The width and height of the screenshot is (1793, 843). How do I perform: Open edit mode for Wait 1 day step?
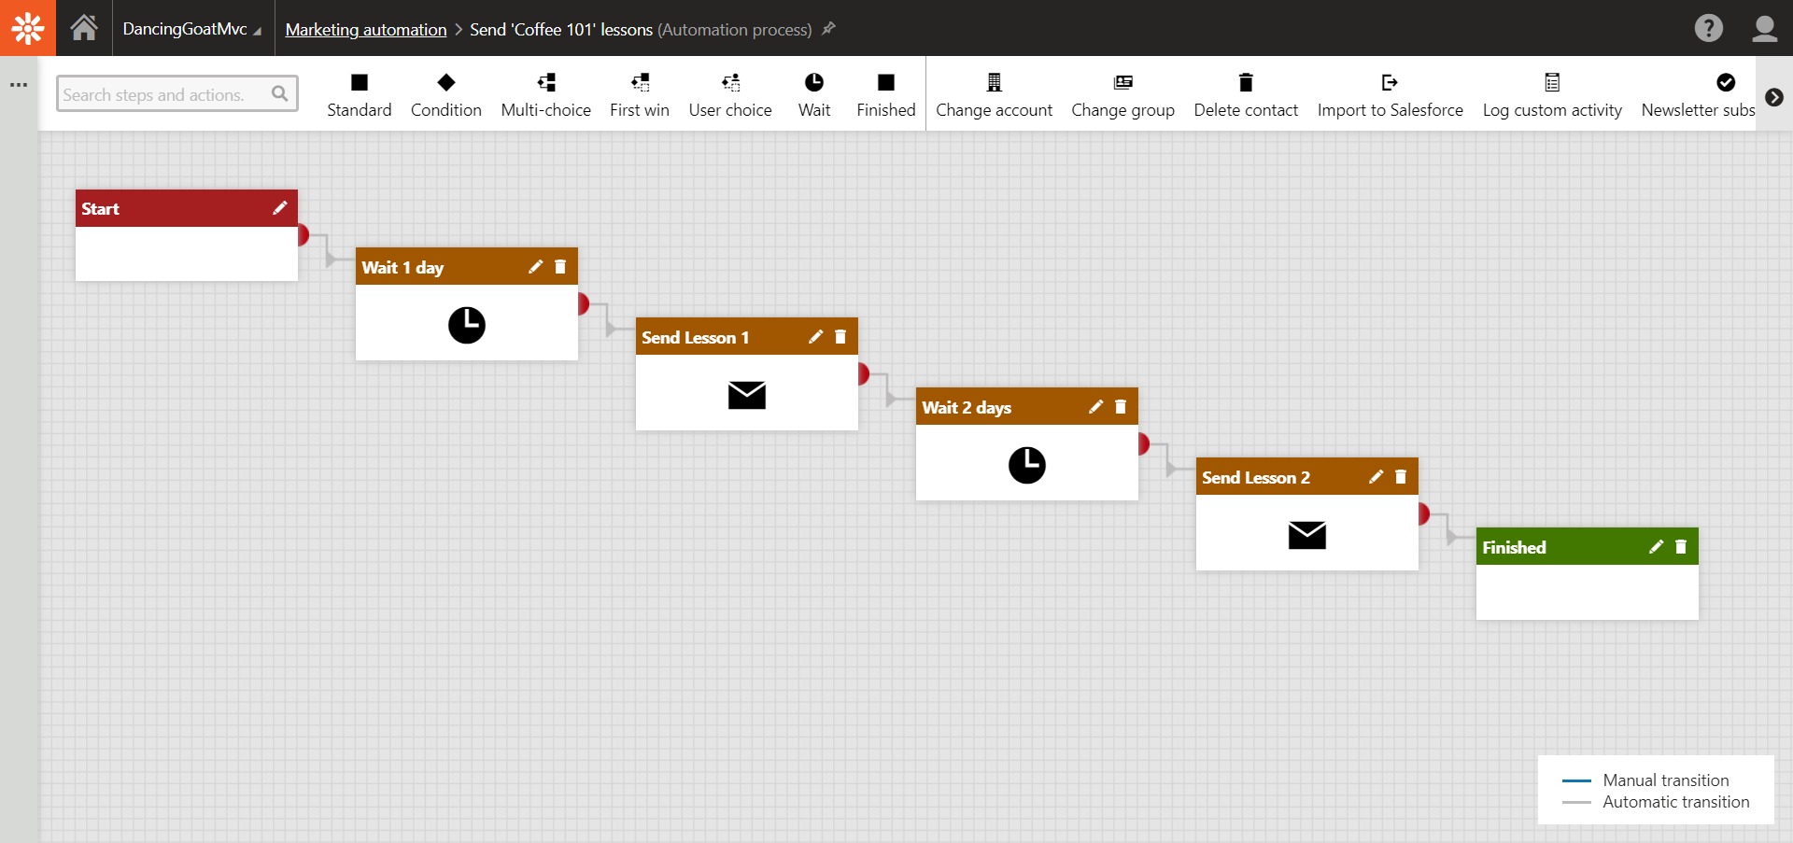(536, 267)
